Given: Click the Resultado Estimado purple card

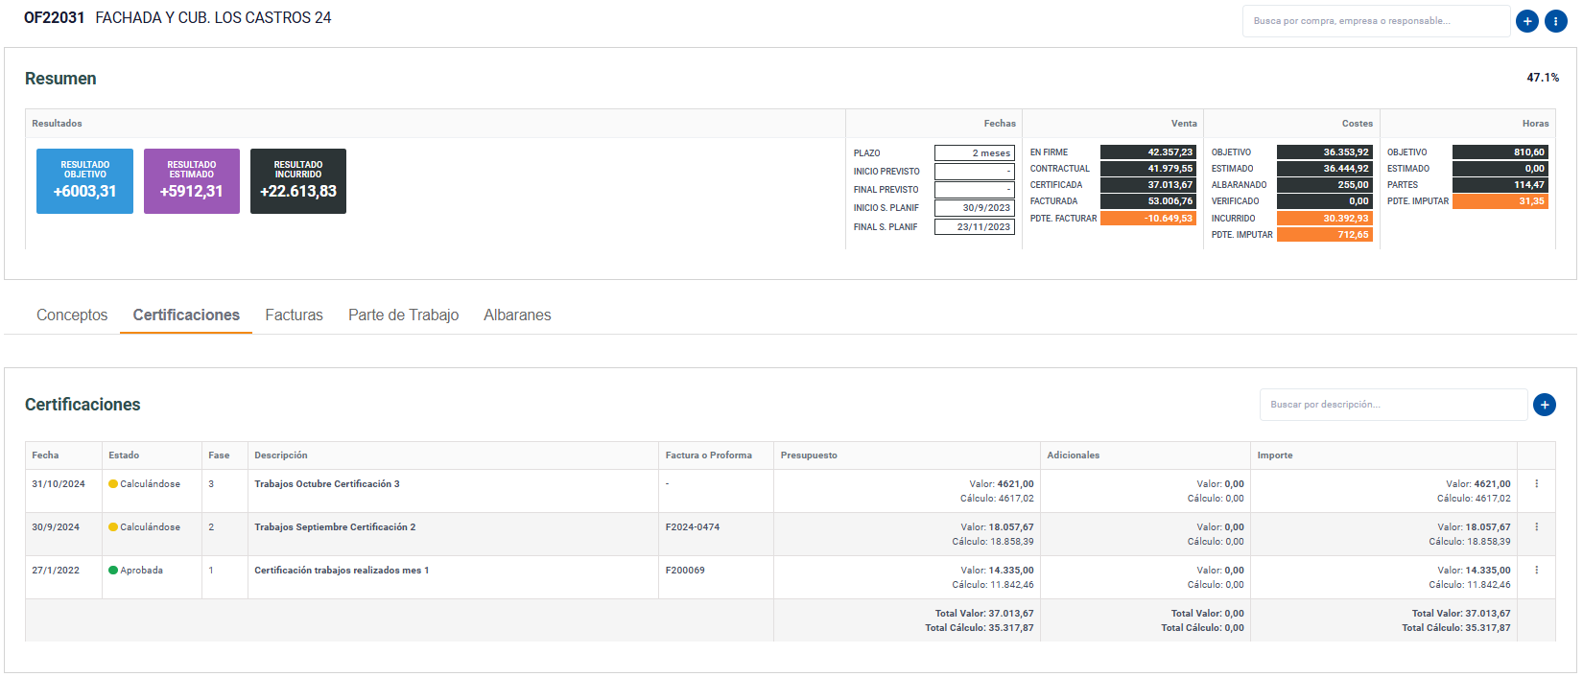Looking at the screenshot, I should 191,181.
